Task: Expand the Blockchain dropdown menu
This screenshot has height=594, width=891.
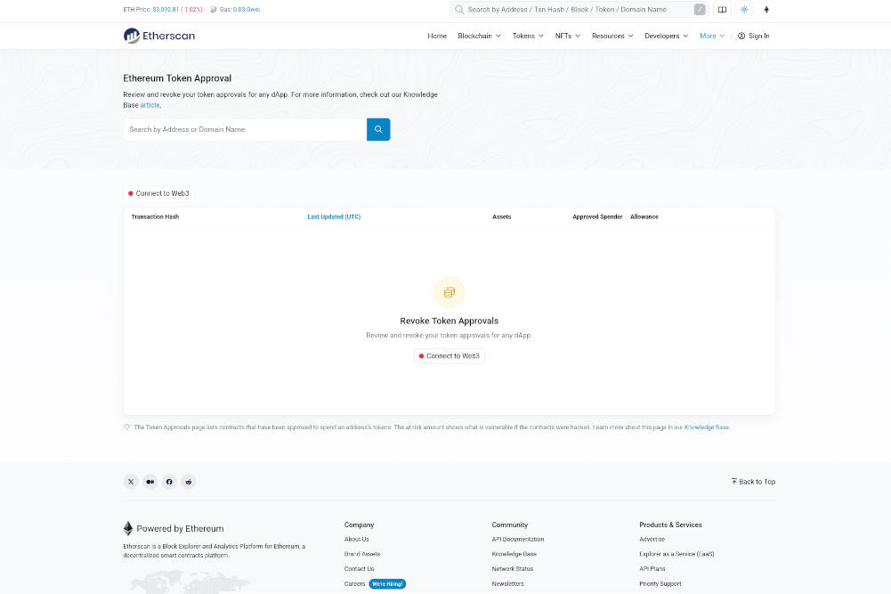Action: pos(479,36)
